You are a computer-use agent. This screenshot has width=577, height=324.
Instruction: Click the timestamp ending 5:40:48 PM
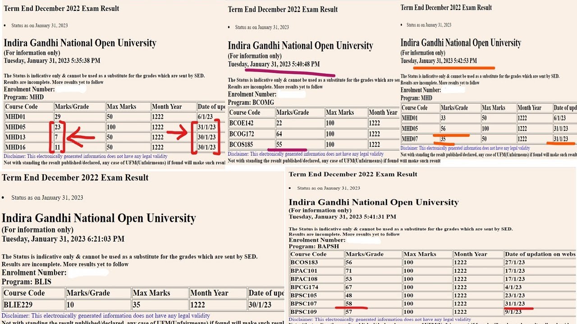274,64
